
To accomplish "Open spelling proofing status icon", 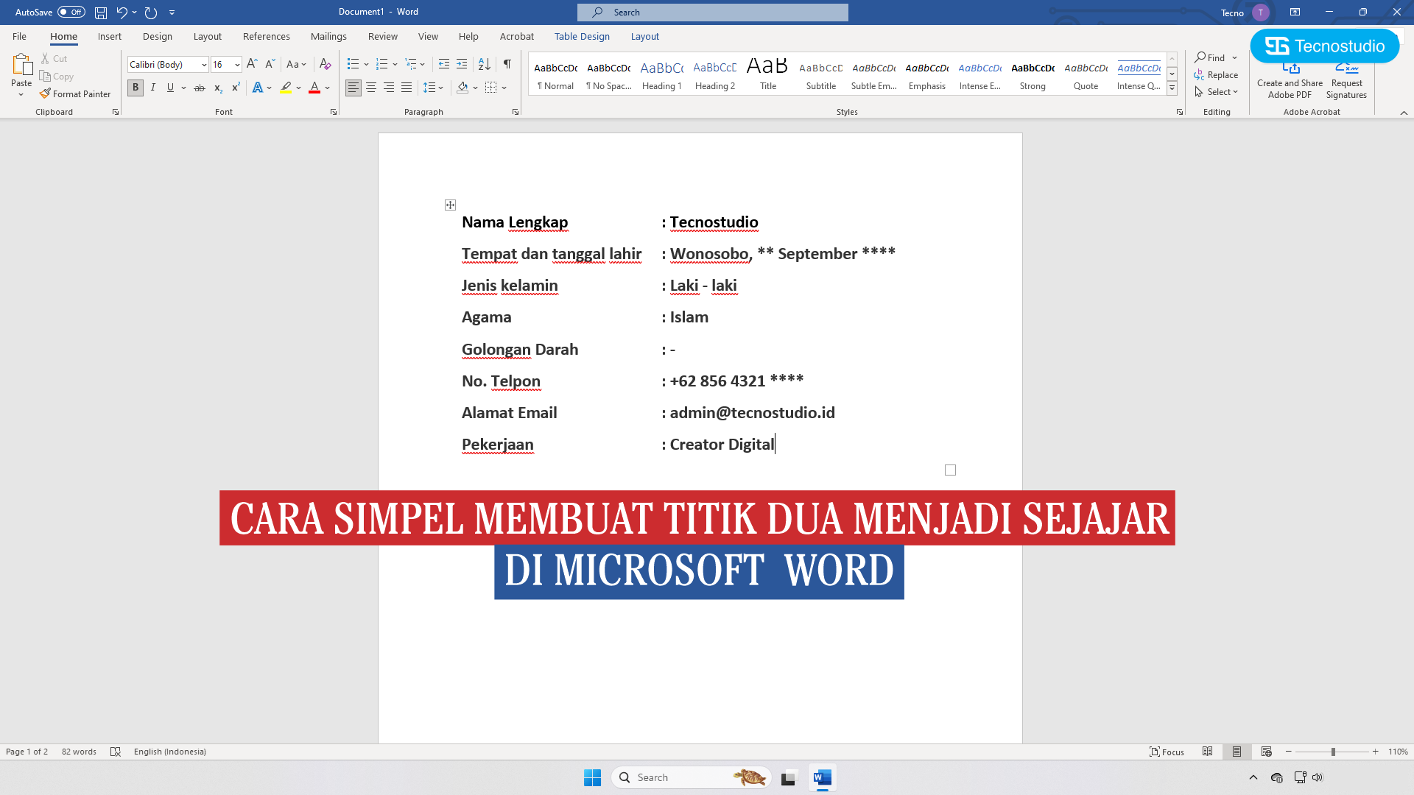I will pos(116,752).
